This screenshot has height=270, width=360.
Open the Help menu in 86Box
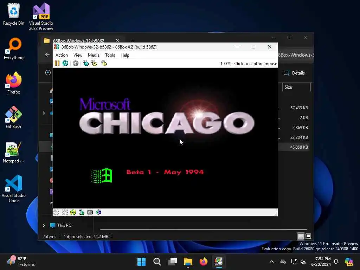click(125, 55)
